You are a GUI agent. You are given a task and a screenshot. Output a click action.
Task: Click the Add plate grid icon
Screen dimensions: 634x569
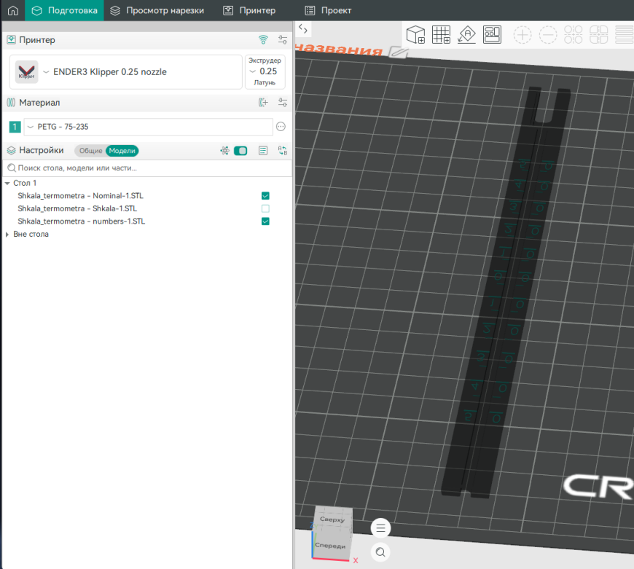(x=441, y=34)
